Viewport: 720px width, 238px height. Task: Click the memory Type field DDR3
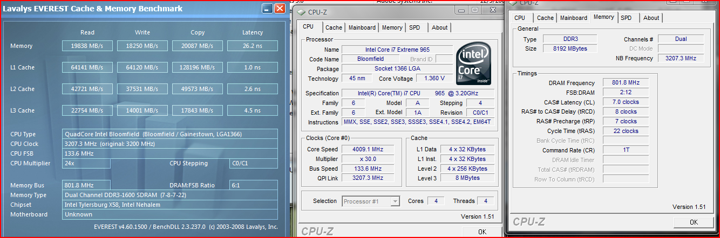[569, 39]
